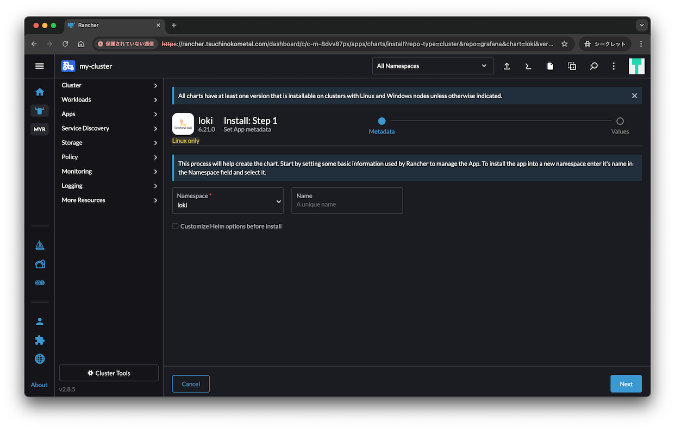Image resolution: width=675 pixels, height=429 pixels.
Task: Select the local cluster bull icon
Action: point(40,111)
